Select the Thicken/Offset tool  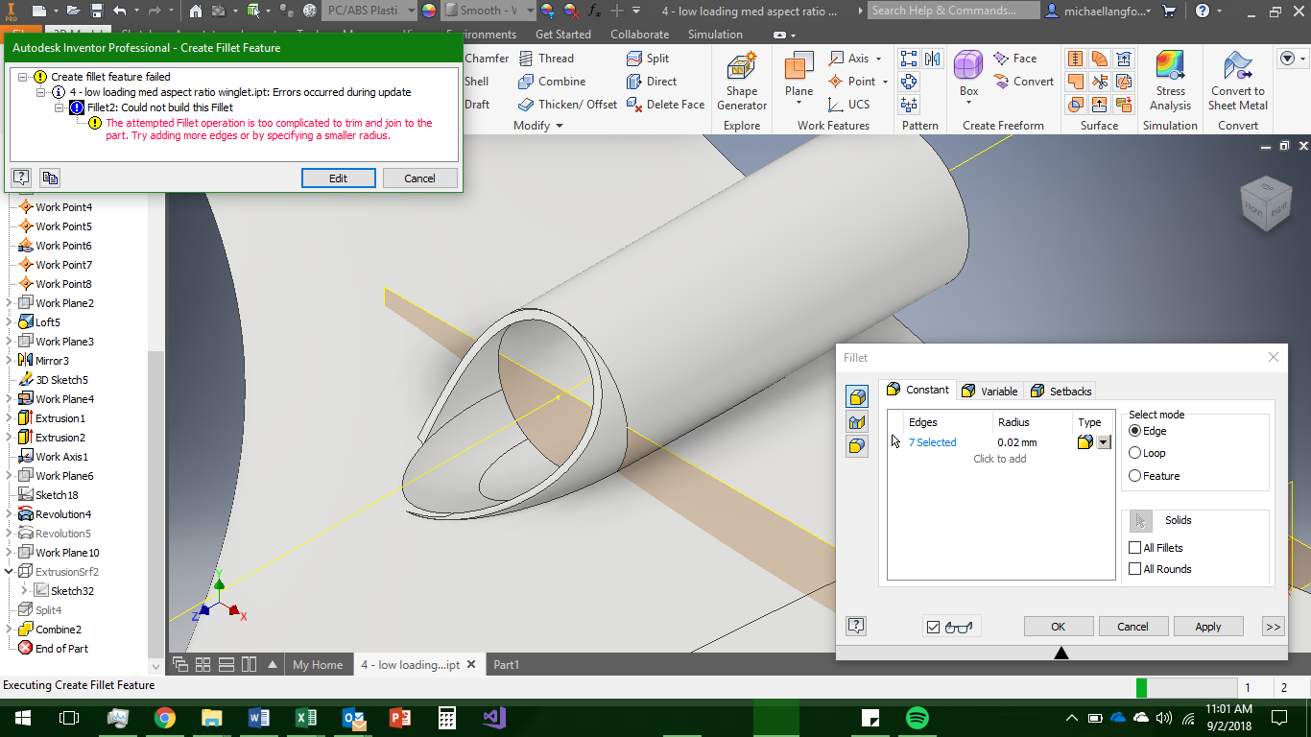click(566, 104)
